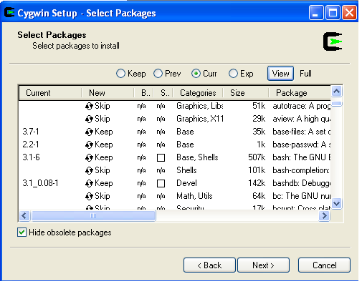Cycle the aview package Skip icon

(89, 119)
